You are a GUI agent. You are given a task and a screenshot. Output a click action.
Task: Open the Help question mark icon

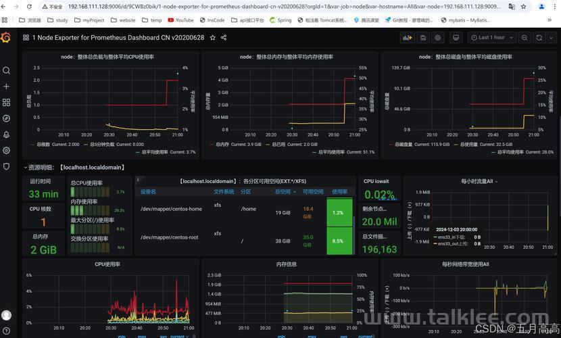tap(6, 331)
